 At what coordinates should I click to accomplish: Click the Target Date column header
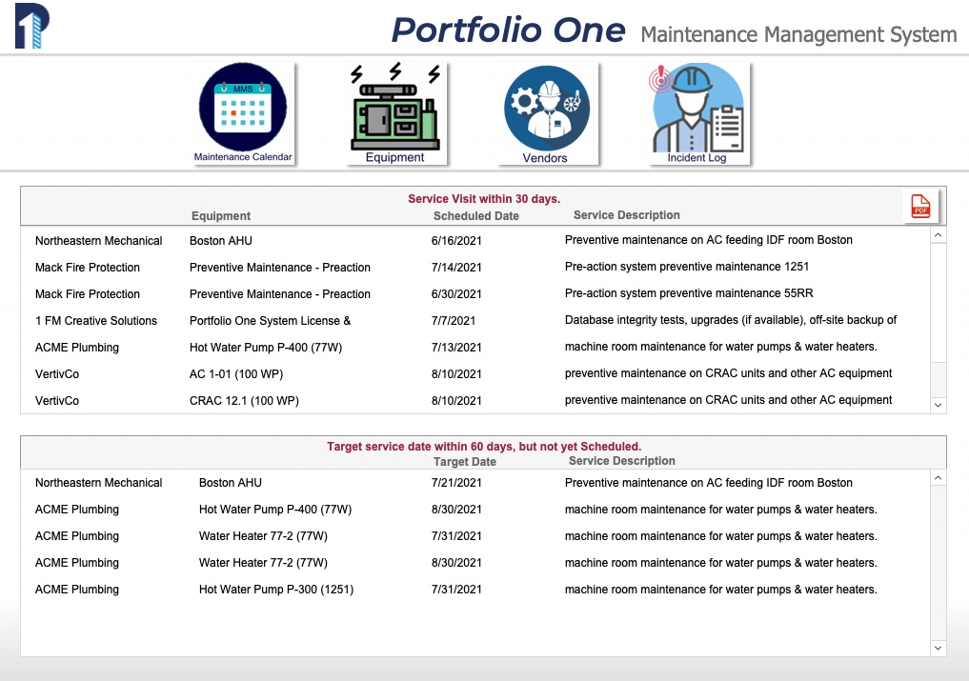(x=465, y=462)
